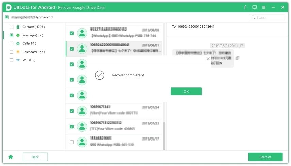Viewport: 291px width, 166px height.
Task: Toggle the Messages( 37 ) checkbox
Action: pyautogui.click(x=11, y=35)
